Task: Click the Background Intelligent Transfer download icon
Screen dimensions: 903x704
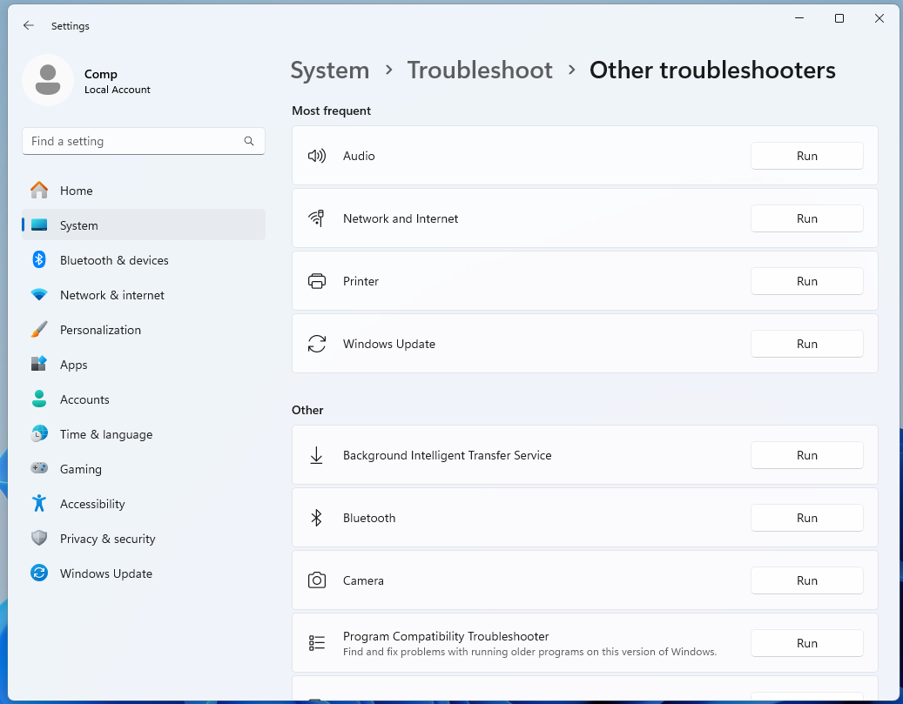Action: pos(317,455)
